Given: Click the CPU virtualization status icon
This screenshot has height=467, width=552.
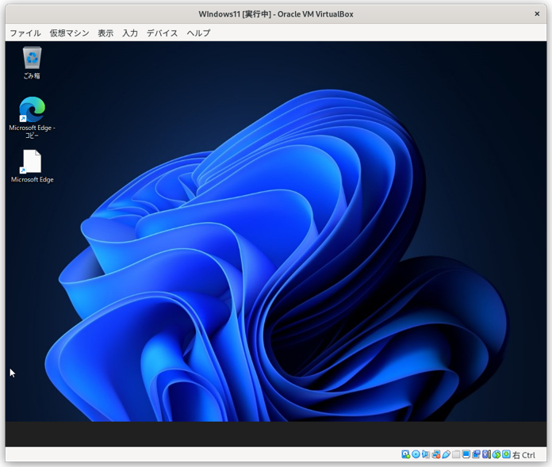Looking at the screenshot, I should click(x=486, y=454).
